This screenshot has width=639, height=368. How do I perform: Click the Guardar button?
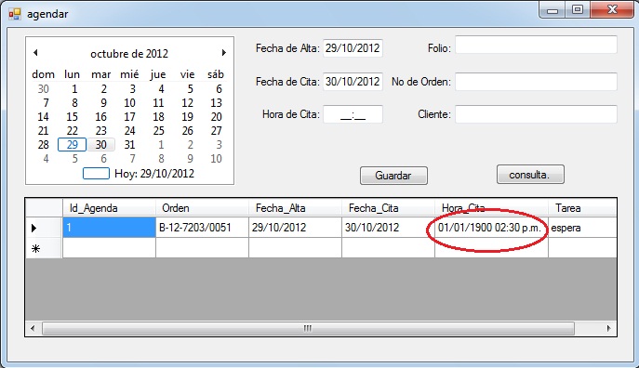click(393, 176)
